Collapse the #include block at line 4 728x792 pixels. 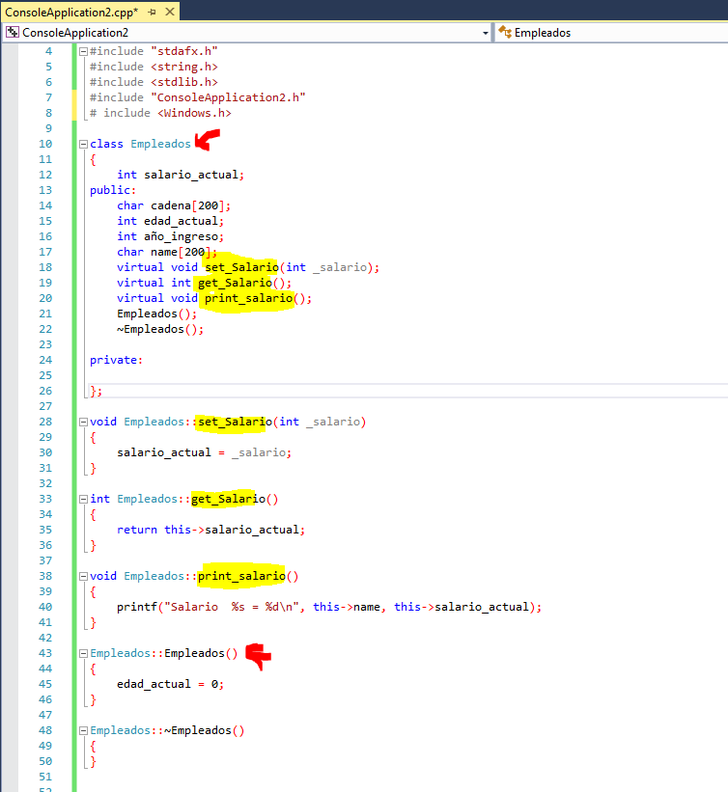coord(83,51)
